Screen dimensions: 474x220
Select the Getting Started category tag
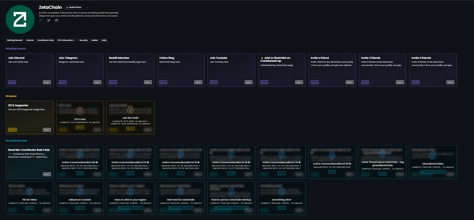point(15,40)
